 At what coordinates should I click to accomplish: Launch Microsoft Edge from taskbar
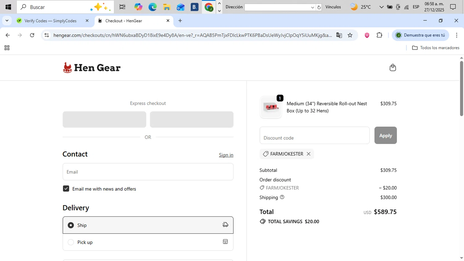153,7
